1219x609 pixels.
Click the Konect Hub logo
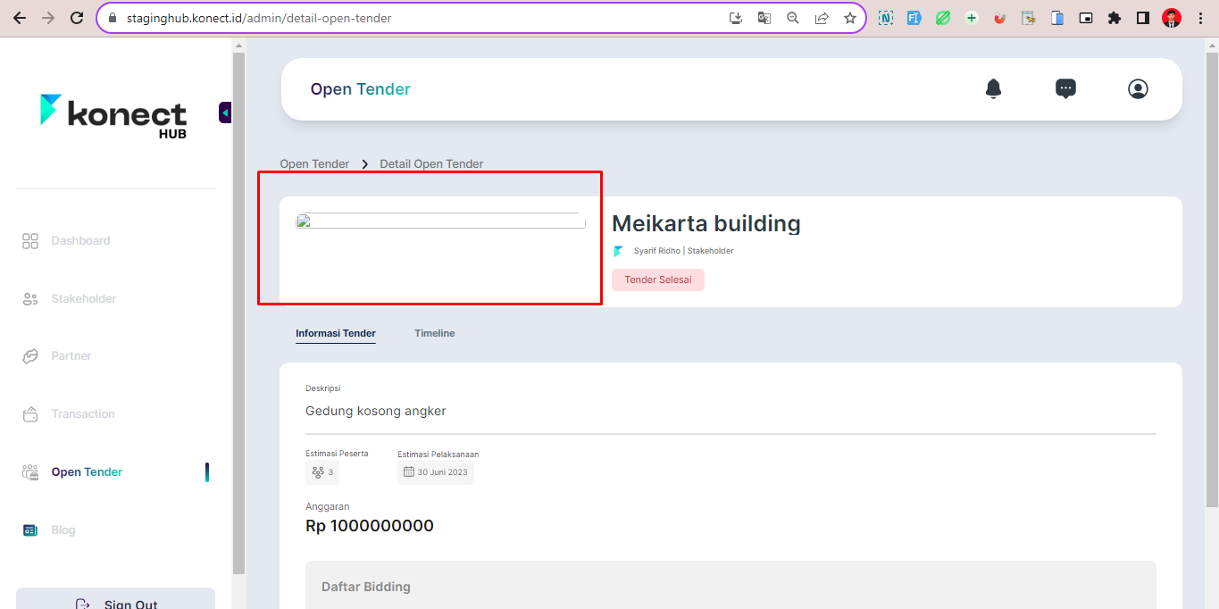[x=113, y=116]
